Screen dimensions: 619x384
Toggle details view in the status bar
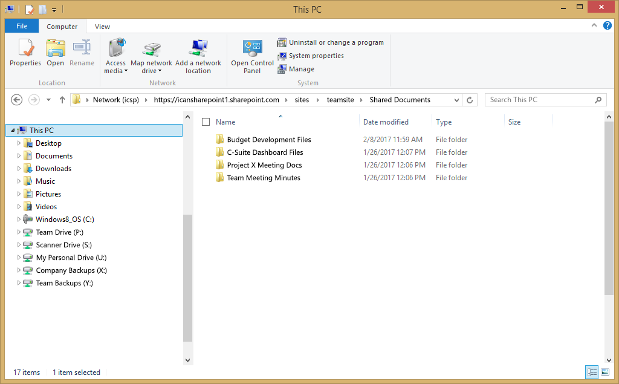point(591,372)
